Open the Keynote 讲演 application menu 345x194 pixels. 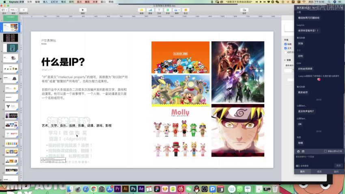(17, 2)
